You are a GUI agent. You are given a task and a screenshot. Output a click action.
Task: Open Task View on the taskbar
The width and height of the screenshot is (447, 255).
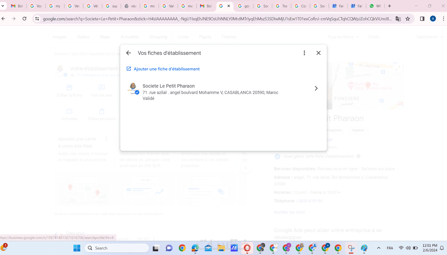[x=156, y=248]
